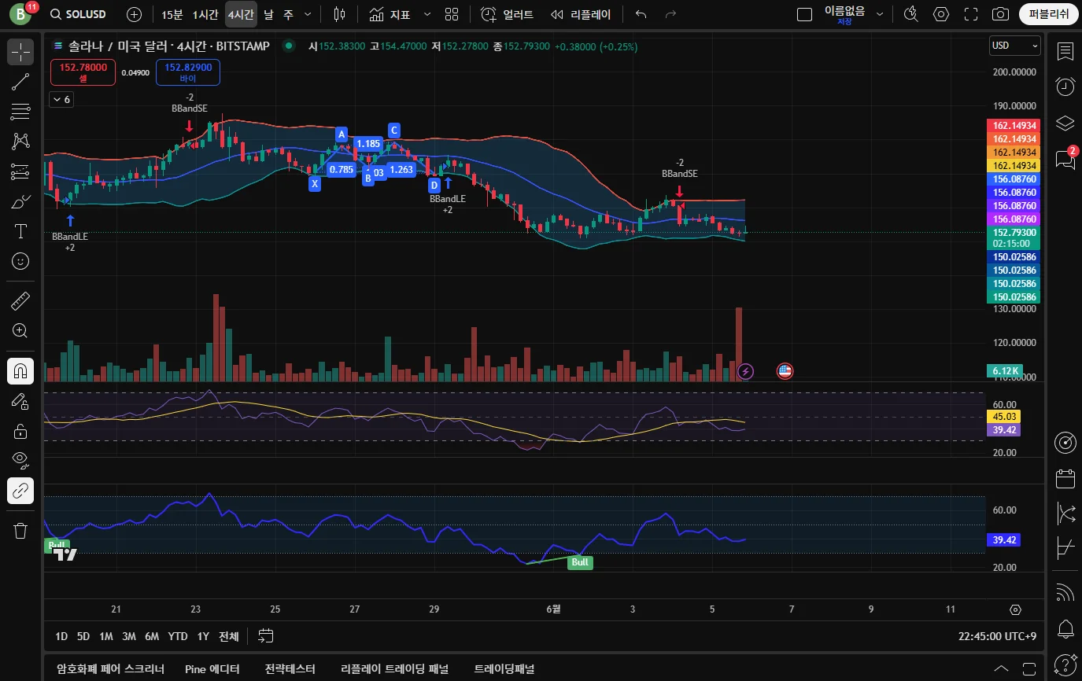Take a chart snapshot with camera icon
1082x681 pixels.
tap(1000, 14)
